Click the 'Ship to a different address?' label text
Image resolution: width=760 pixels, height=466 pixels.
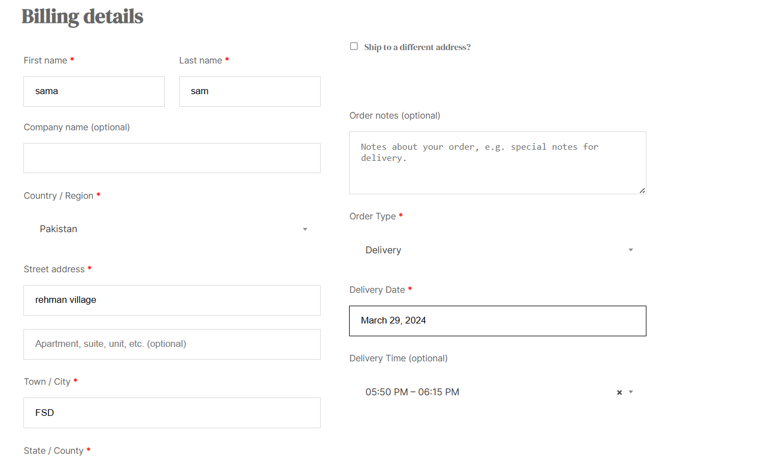[x=418, y=47]
